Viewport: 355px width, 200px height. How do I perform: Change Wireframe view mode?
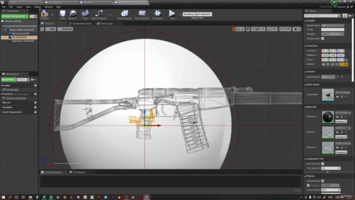pyautogui.click(x=65, y=29)
